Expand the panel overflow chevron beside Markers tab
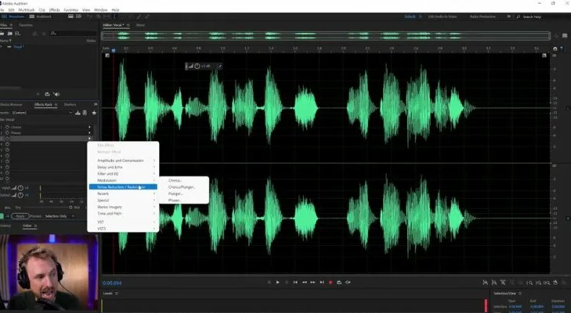This screenshot has height=313, width=571. pyautogui.click(x=95, y=104)
